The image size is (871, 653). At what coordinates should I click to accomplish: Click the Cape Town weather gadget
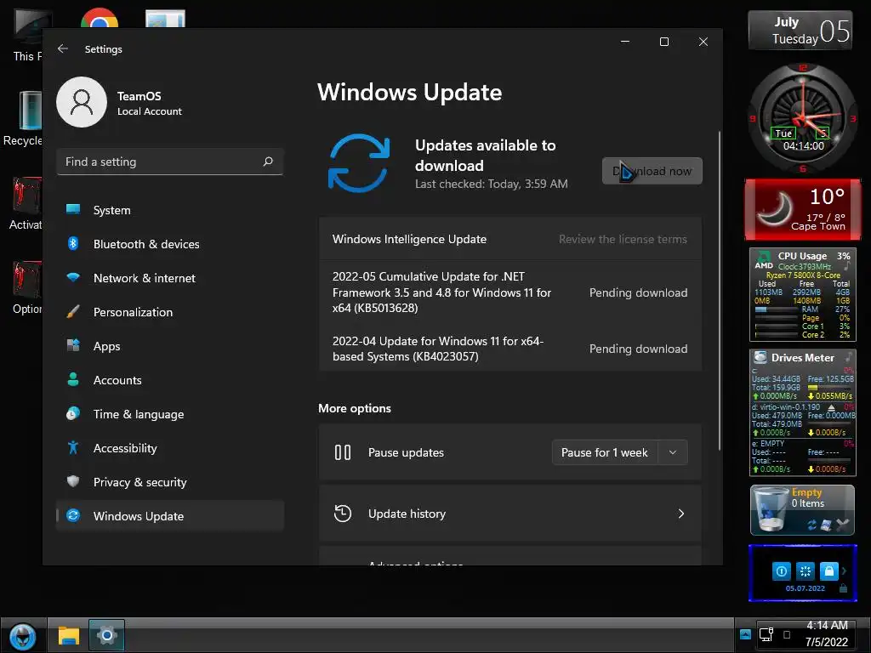click(803, 209)
